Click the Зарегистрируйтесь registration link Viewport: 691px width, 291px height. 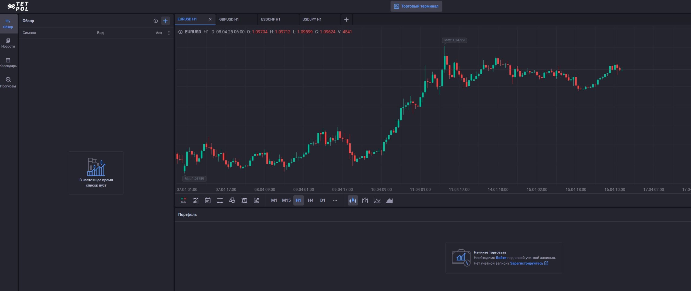click(x=526, y=263)
